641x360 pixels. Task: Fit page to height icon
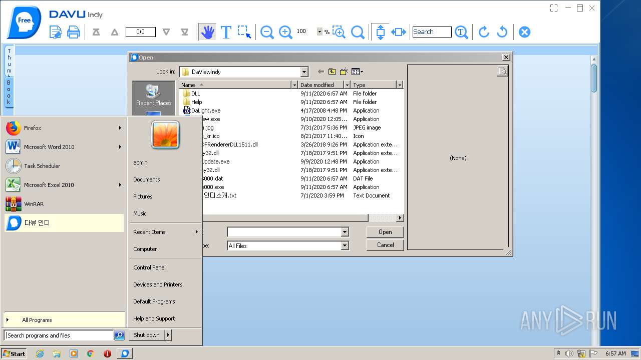[380, 32]
